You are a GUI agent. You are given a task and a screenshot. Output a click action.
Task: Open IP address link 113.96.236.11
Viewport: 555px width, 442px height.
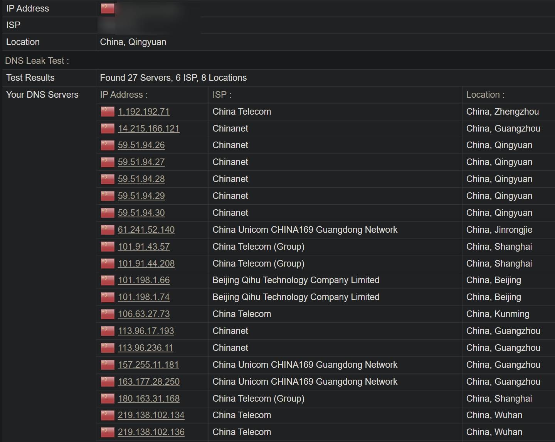tap(146, 348)
